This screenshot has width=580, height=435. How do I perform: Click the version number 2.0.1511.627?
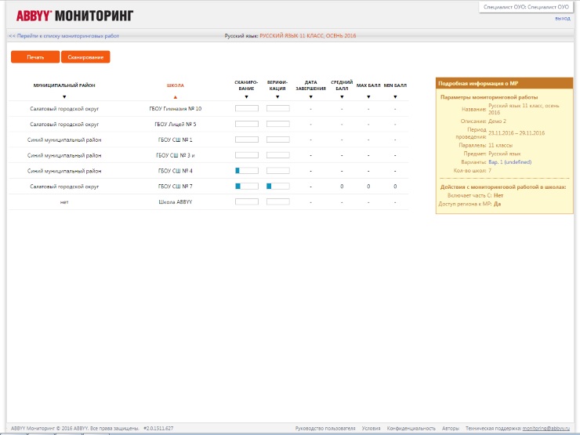point(158,429)
